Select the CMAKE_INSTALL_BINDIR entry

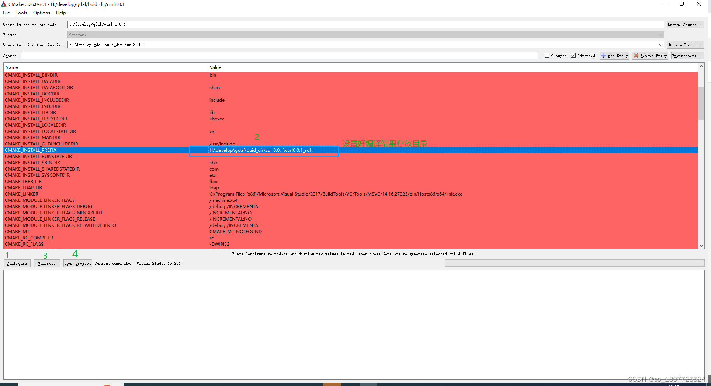31,75
